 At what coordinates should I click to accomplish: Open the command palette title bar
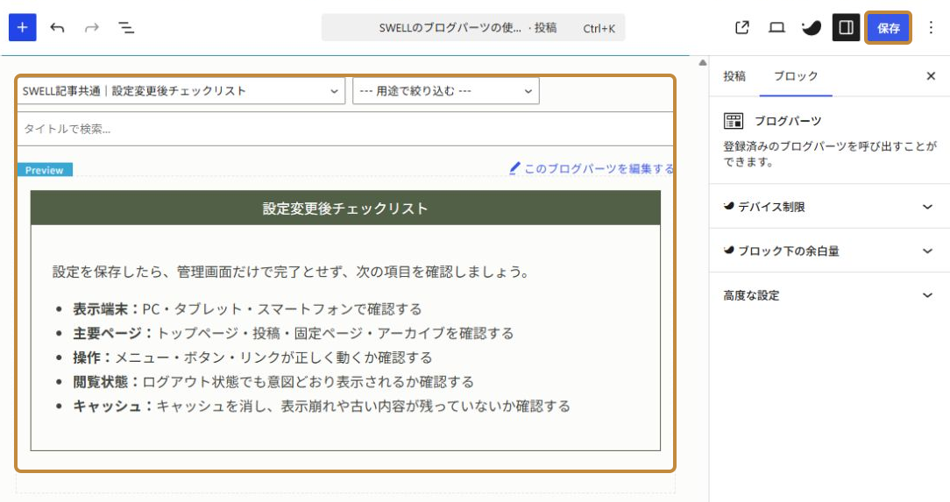click(x=473, y=28)
